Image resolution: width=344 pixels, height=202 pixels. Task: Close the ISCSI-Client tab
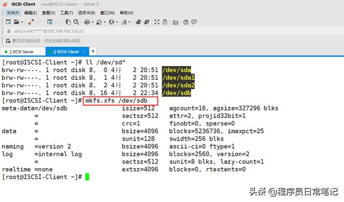click(x=85, y=52)
